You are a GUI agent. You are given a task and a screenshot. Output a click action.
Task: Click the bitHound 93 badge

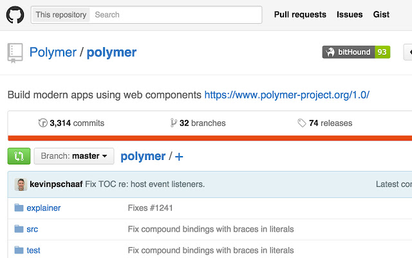click(356, 52)
